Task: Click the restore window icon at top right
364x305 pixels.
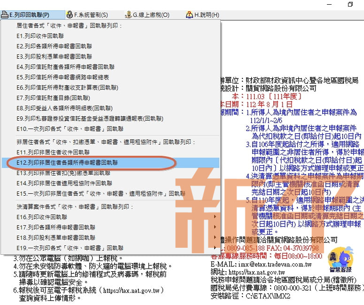Action: pyautogui.click(x=350, y=4)
